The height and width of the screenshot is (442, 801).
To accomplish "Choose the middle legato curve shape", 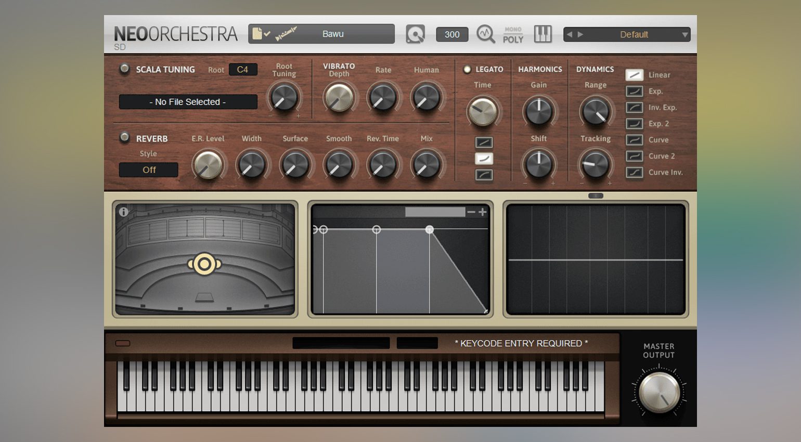I will 484,158.
